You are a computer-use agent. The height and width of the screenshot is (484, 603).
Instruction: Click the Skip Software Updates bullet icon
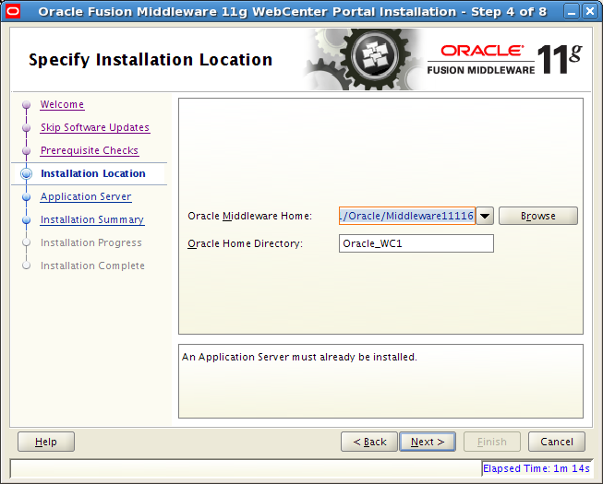pos(26,127)
